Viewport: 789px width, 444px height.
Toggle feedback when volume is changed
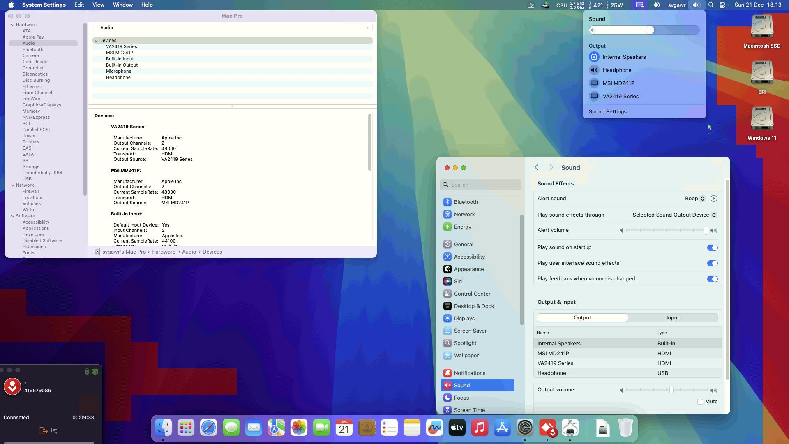coord(712,279)
